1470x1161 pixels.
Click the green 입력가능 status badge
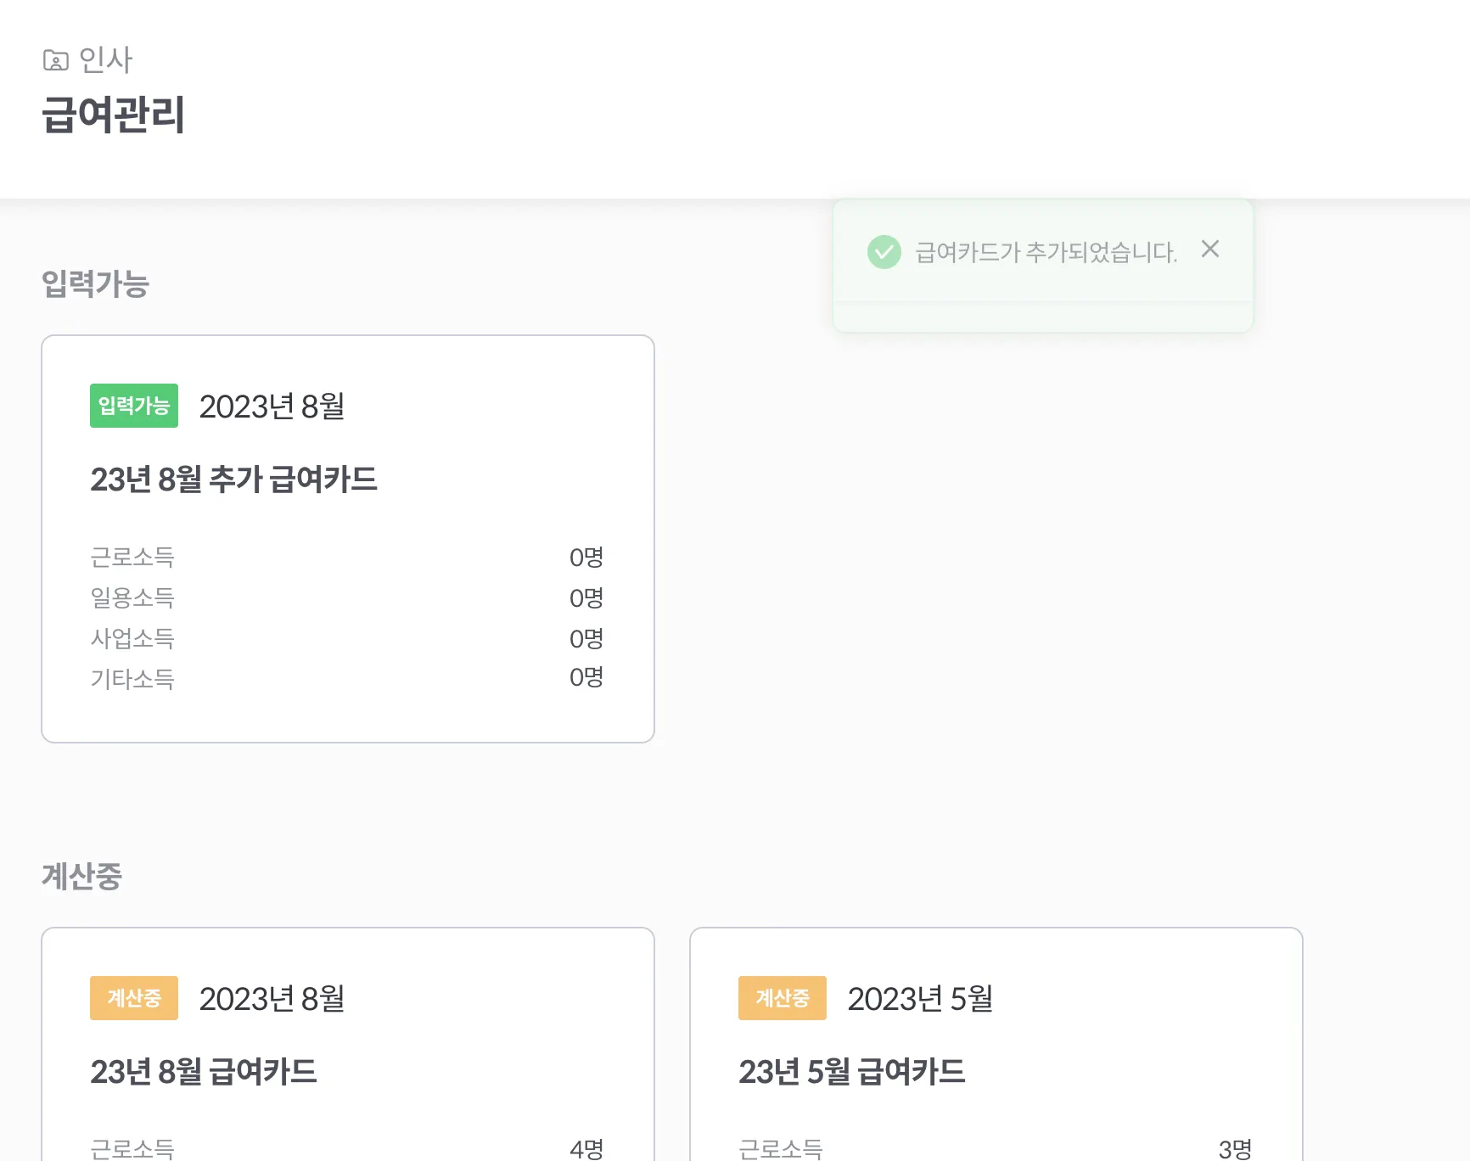[134, 406]
